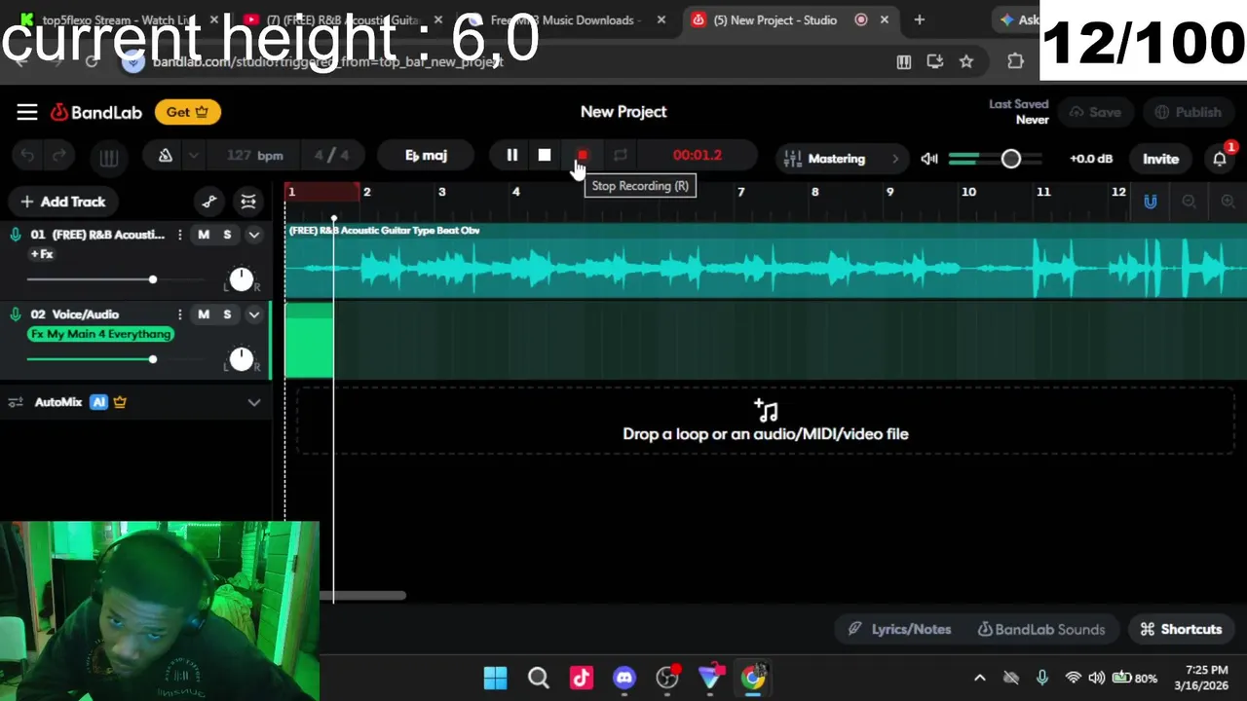This screenshot has height=701, width=1247.
Task: Select the R&B Acoustic Guitar audio region
Action: (x=766, y=261)
